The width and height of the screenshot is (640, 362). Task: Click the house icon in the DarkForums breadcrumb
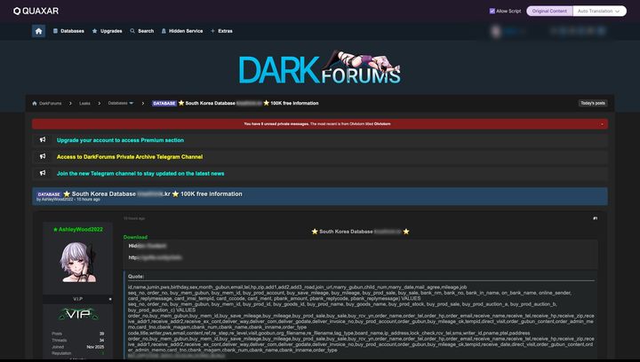(x=35, y=103)
